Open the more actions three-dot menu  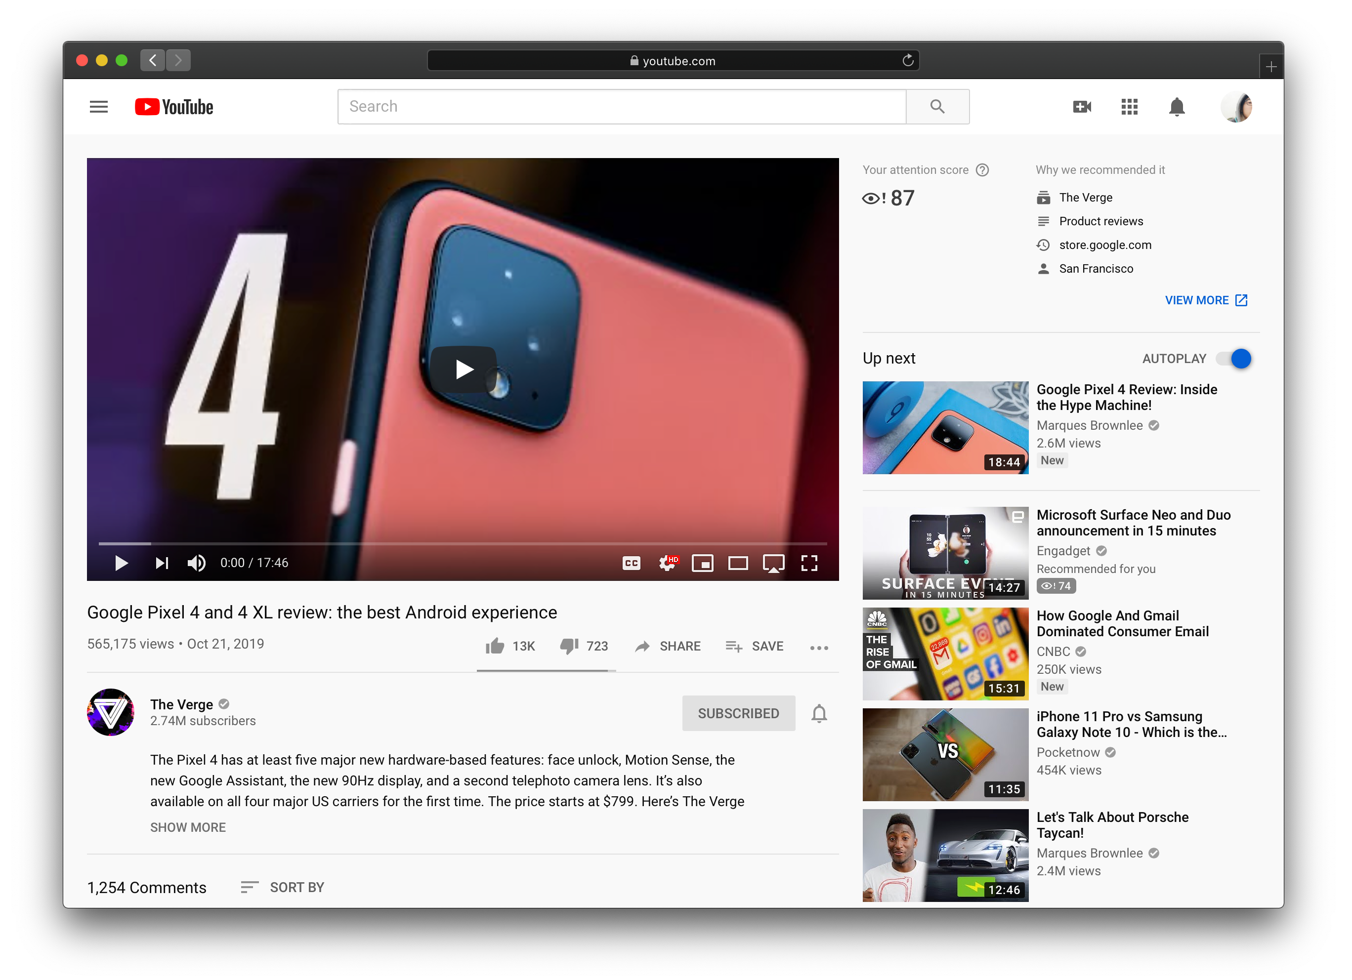818,647
